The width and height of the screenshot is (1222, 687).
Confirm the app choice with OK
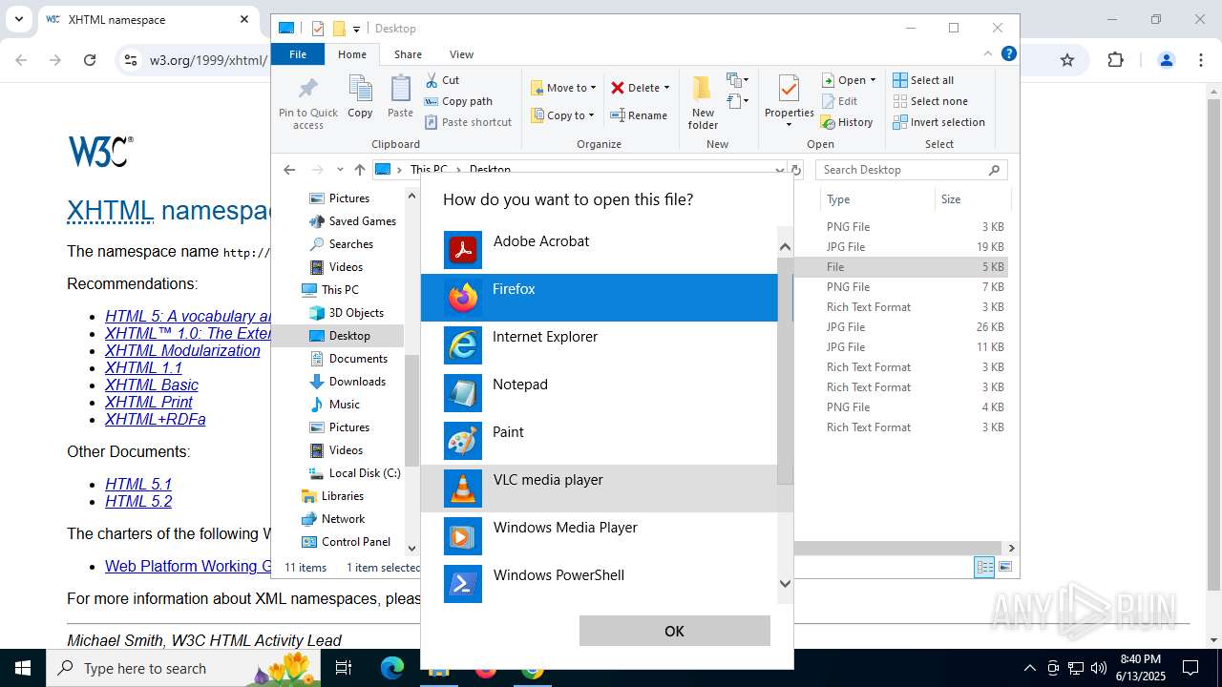pos(674,631)
